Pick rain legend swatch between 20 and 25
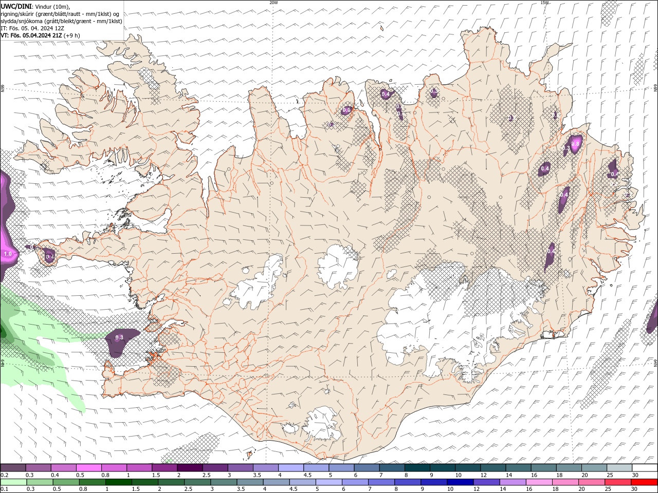Image resolution: width=658 pixels, height=493 pixels. (x=591, y=482)
